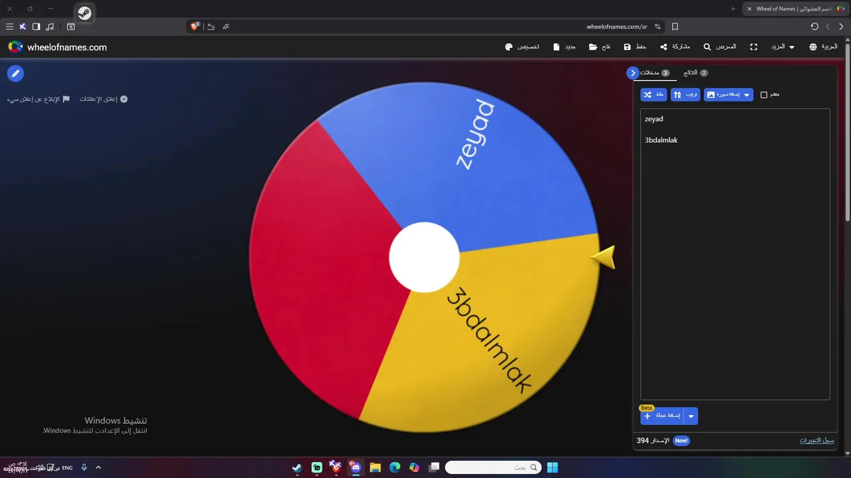Open Steam from the taskbar
The height and width of the screenshot is (478, 851).
(x=297, y=467)
